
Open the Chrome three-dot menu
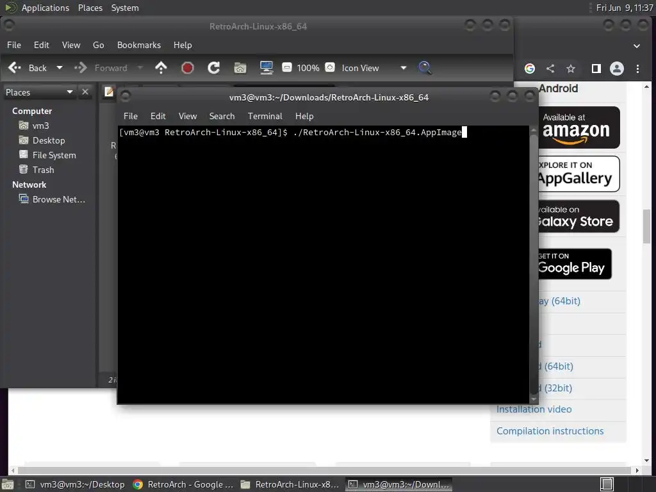[x=637, y=68]
